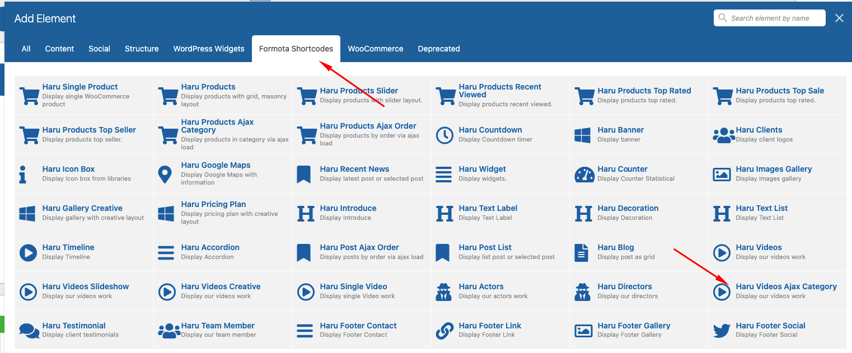This screenshot has height=353, width=852.
Task: Click the Haru Blog document icon
Action: click(582, 252)
